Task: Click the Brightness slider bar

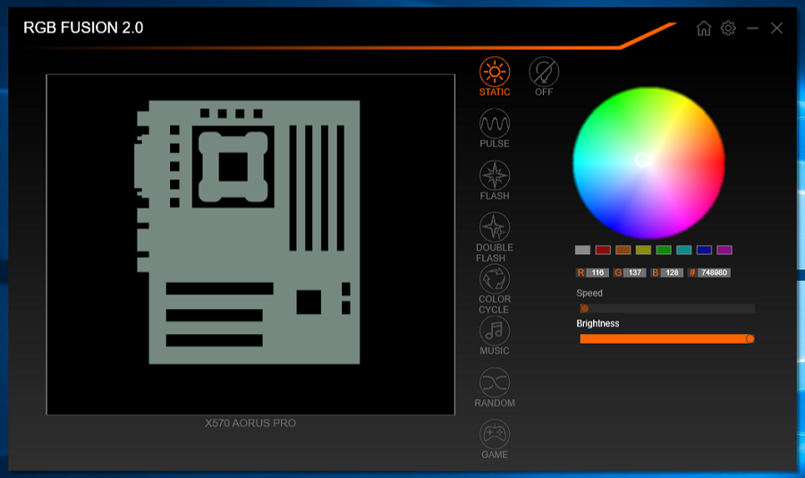Action: coord(666,338)
